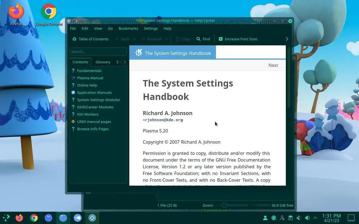The height and width of the screenshot is (224, 359).
Task: Open Google Chrome desktop shortcut
Action: pos(49,15)
